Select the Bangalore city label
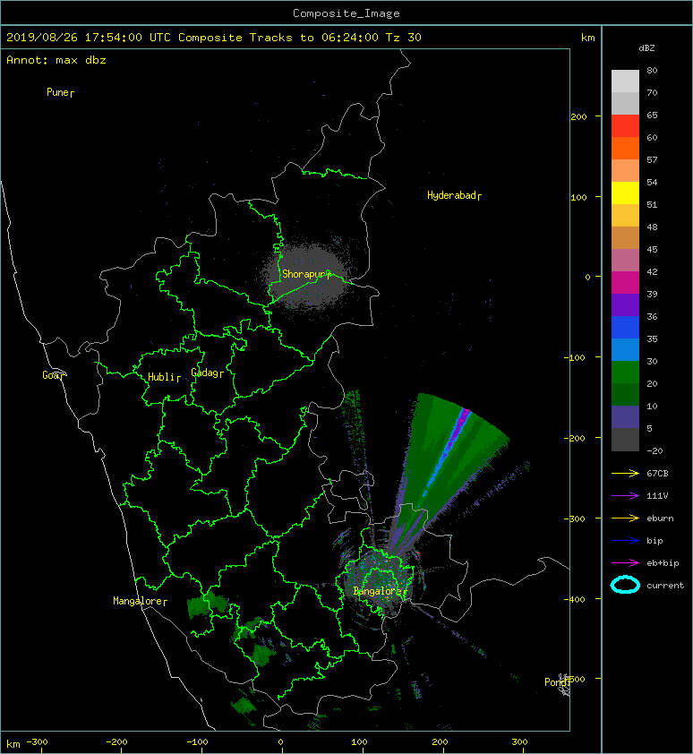 tap(380, 591)
